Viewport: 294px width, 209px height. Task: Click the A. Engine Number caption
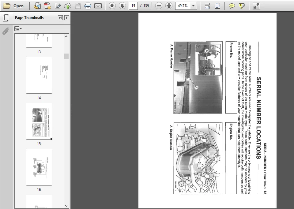point(171,138)
